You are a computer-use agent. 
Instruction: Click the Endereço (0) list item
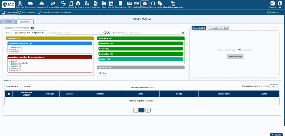click(16, 70)
